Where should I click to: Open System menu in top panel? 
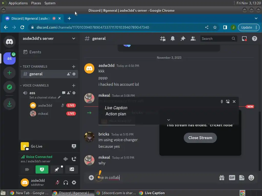tap(50, 3)
